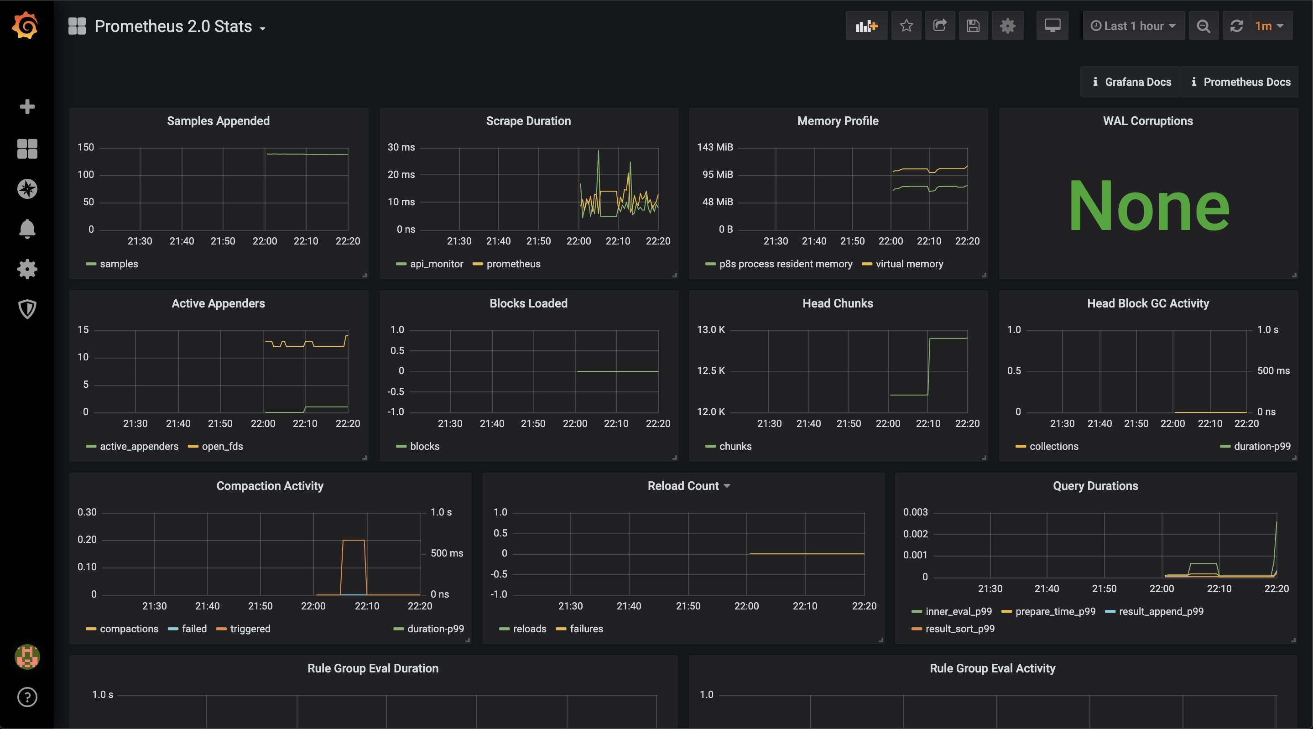Image resolution: width=1313 pixels, height=729 pixels.
Task: Open the Create plus menu in sidebar
Action: point(27,107)
